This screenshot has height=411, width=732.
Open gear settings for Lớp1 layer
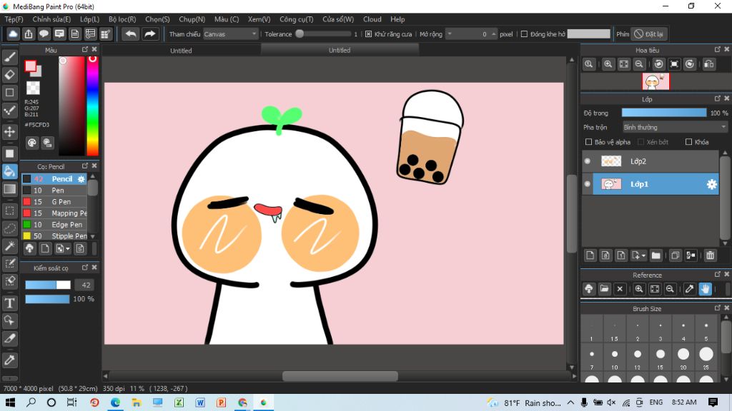pos(711,184)
